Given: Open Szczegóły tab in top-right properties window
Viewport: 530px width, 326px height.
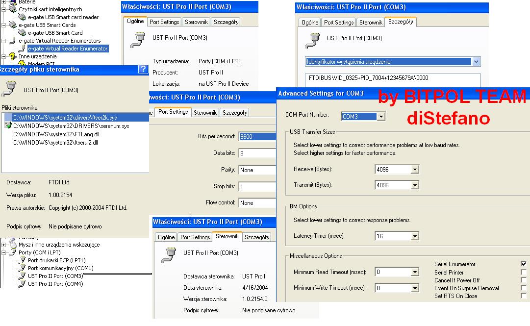Looking at the screenshot, I should click(401, 22).
